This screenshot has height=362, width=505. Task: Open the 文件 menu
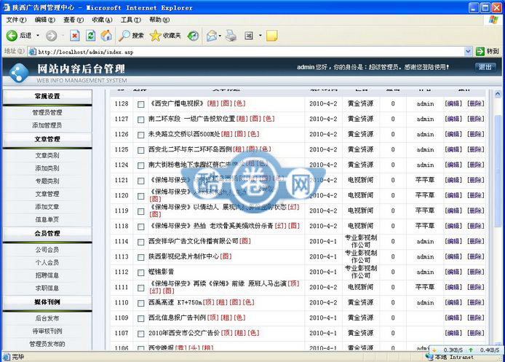click(16, 20)
